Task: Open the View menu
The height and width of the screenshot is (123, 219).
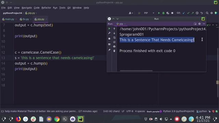Action: tap(17, 8)
